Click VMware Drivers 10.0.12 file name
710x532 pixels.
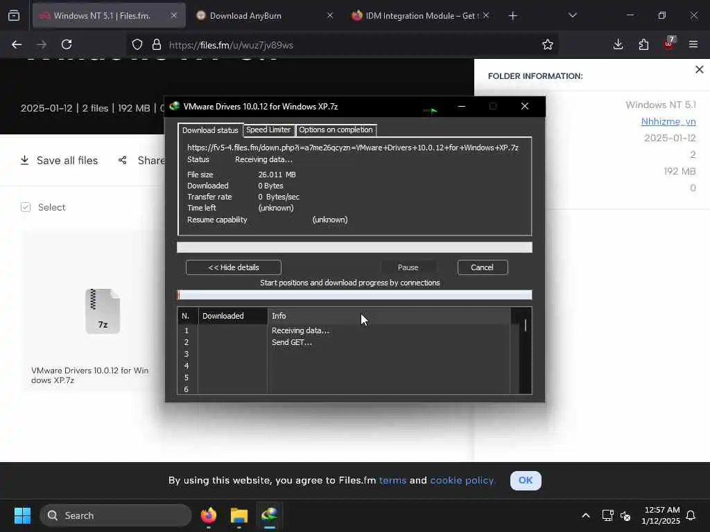(90, 375)
